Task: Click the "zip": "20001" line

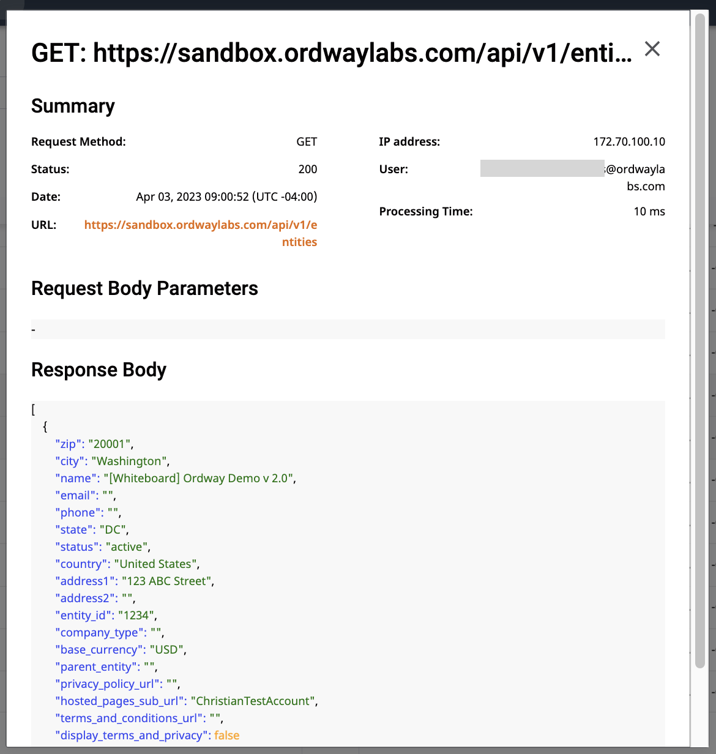Action: [x=94, y=444]
